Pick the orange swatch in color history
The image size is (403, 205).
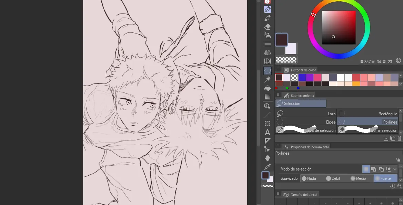pyautogui.click(x=356, y=84)
